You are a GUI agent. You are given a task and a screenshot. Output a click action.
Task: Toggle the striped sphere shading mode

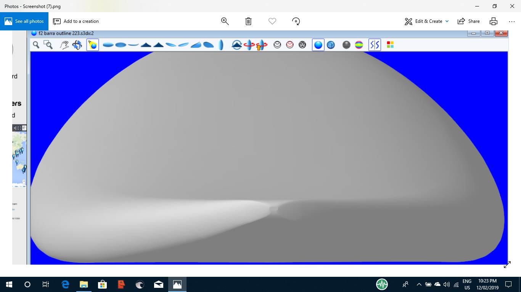coord(346,44)
